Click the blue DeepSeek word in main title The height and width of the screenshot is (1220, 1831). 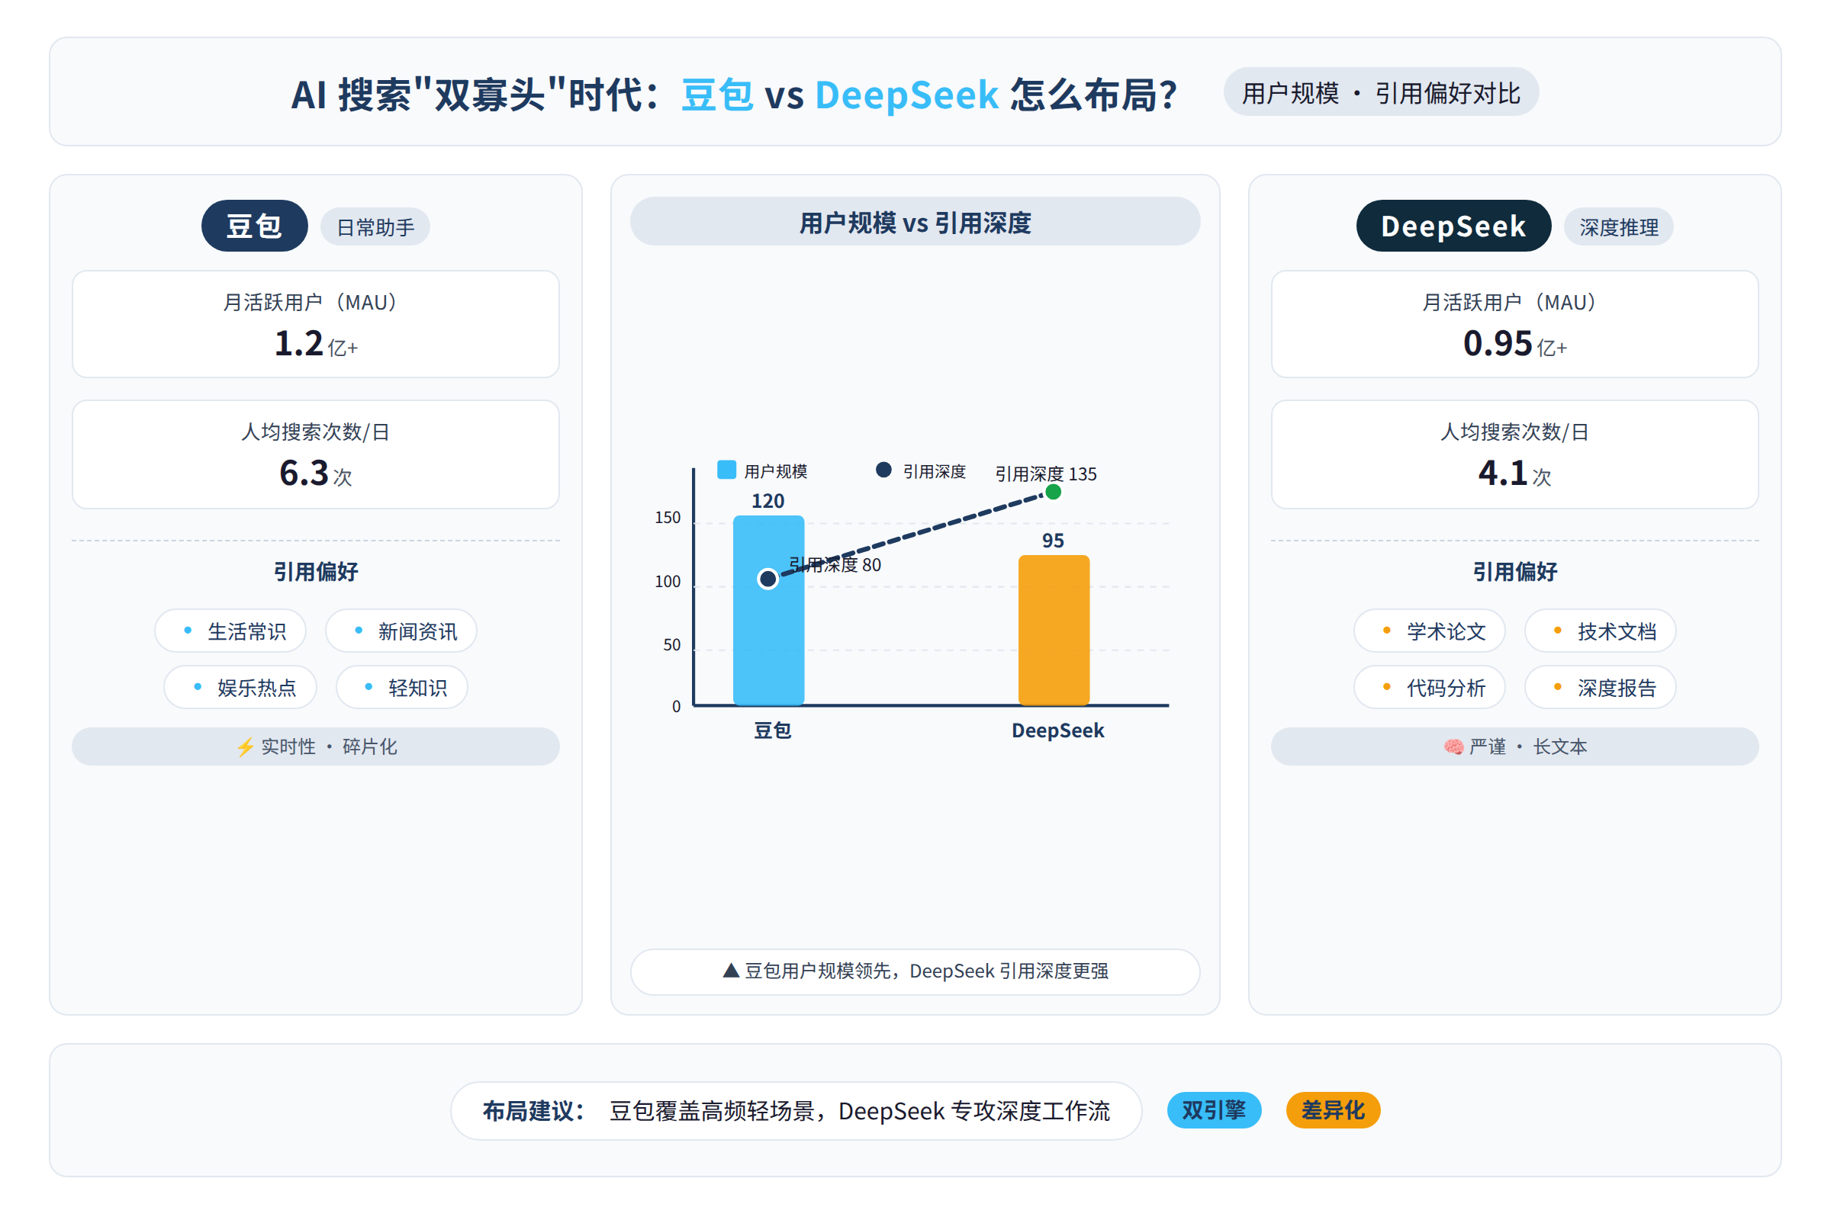(906, 95)
